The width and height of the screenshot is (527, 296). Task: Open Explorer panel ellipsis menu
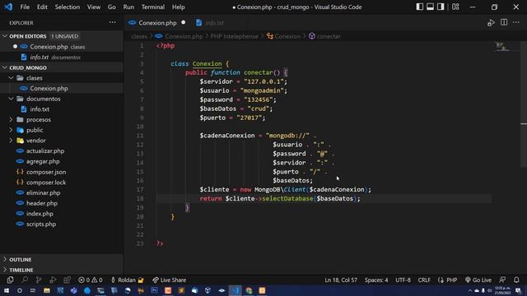(112, 22)
